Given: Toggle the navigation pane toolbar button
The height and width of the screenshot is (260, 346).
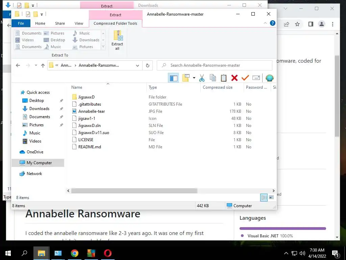Looking at the screenshot, I should coord(173,78).
